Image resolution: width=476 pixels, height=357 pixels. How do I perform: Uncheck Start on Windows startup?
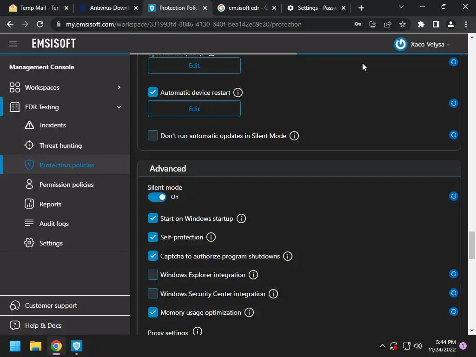click(152, 218)
